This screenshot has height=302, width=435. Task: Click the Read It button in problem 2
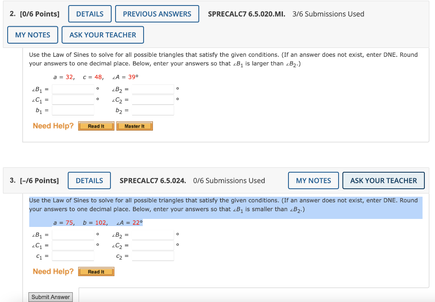(96, 126)
